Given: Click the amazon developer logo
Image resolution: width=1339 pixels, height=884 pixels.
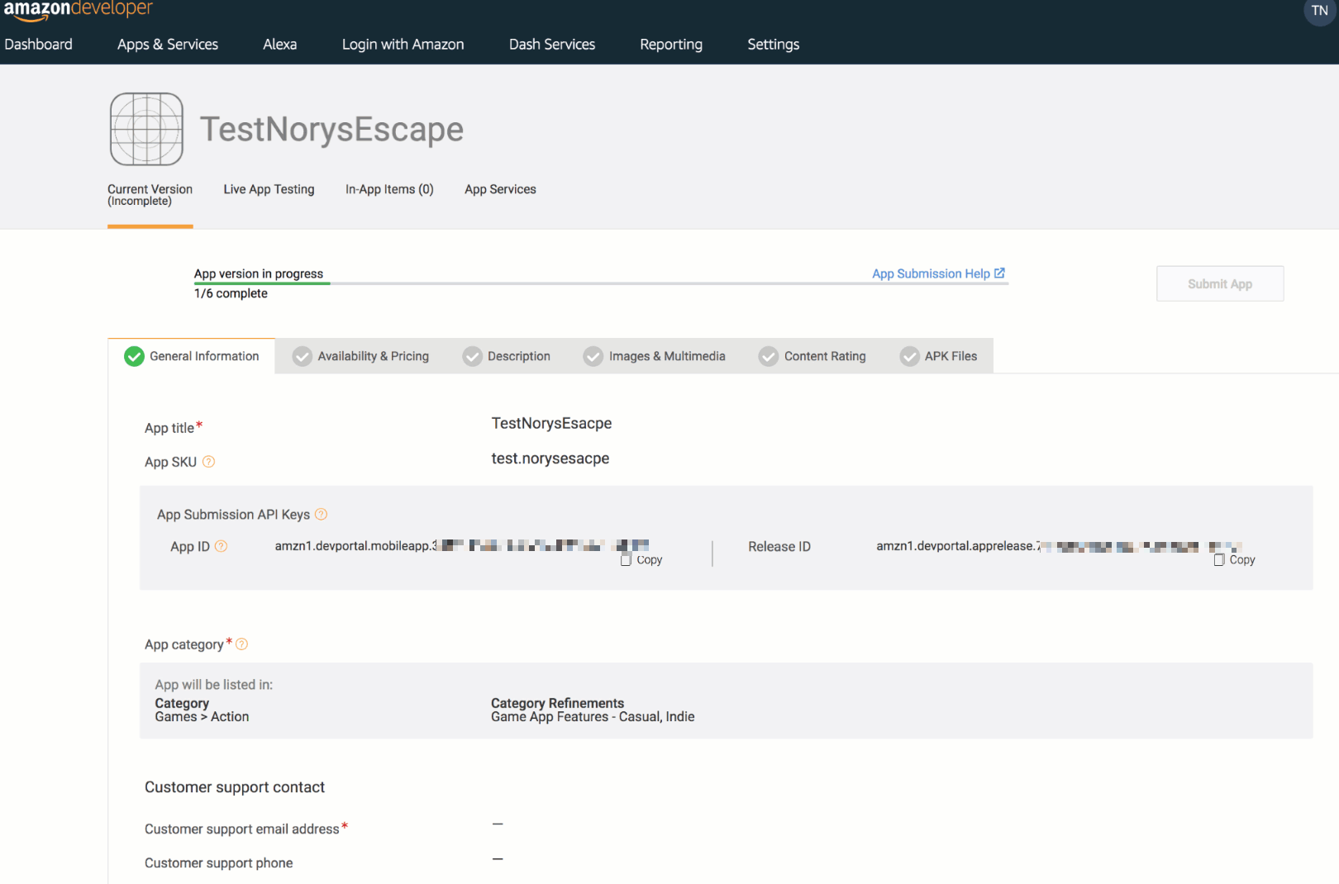Looking at the screenshot, I should point(78,10).
